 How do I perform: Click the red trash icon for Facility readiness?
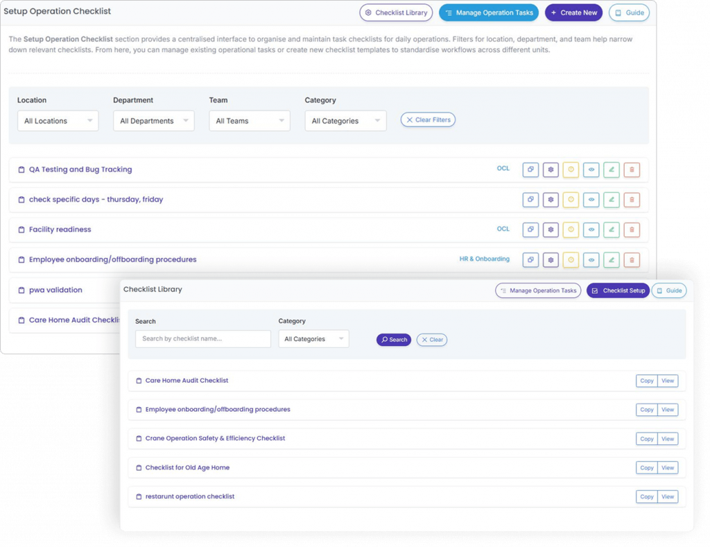point(632,229)
